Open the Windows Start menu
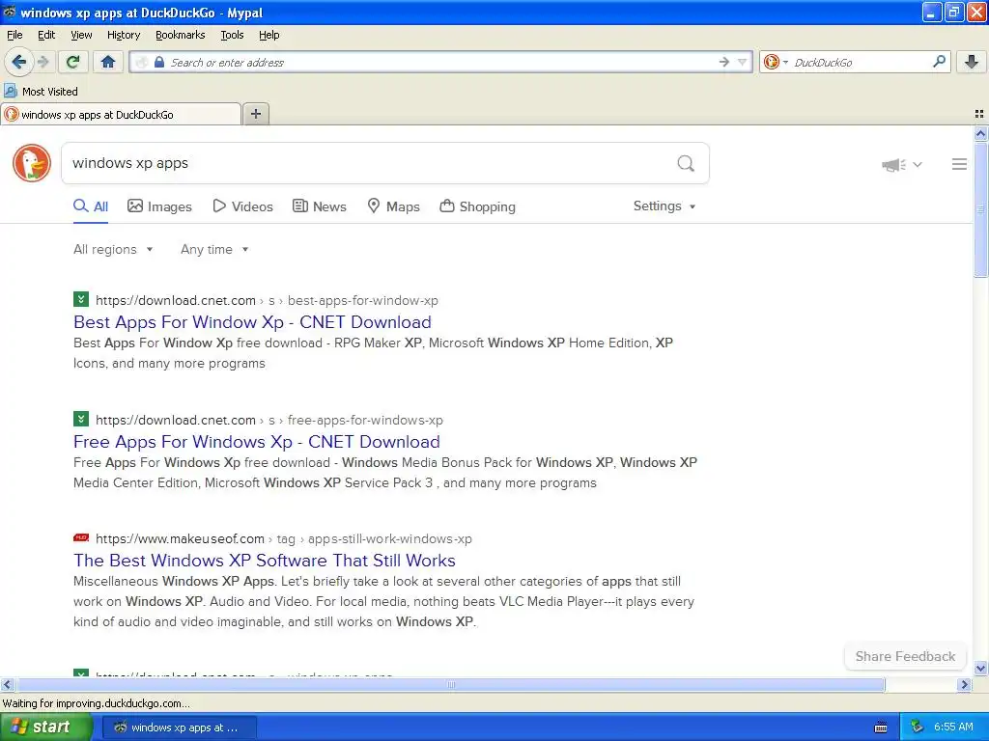 45,727
